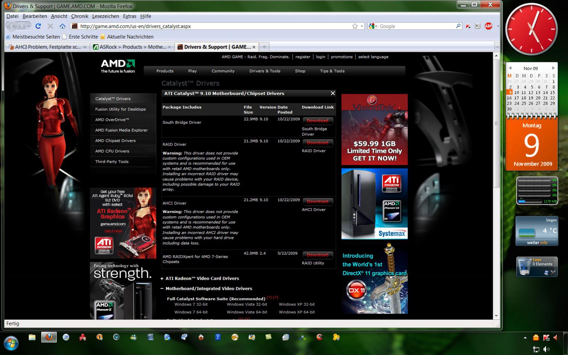The image size is (568, 355).
Task: Go to next month in calendar gadget
Action: point(553,68)
